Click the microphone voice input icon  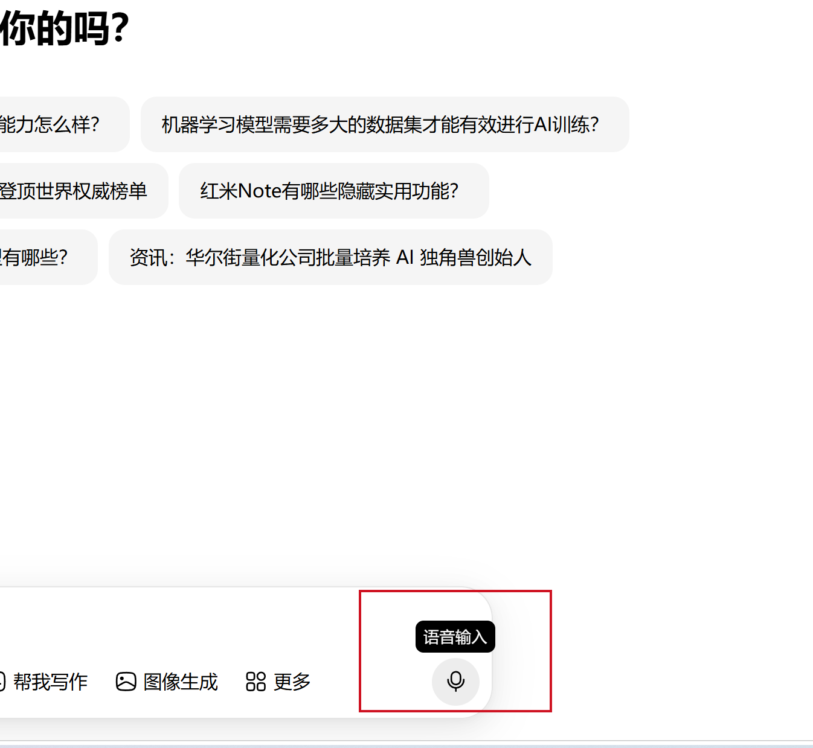[455, 682]
